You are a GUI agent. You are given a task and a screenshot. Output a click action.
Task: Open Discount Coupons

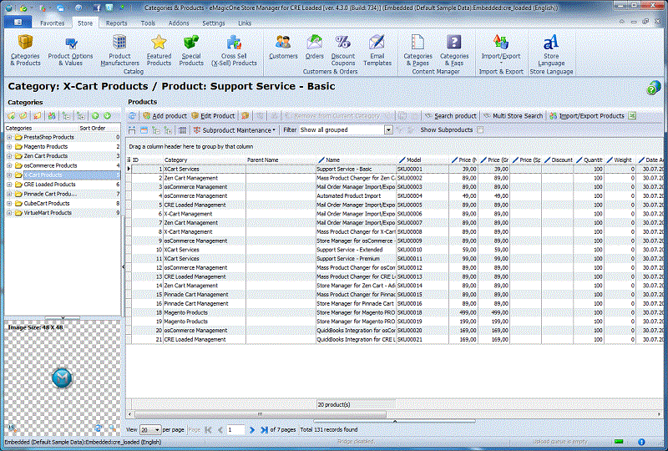click(343, 50)
